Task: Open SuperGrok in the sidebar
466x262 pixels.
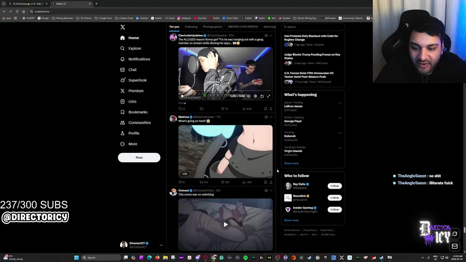Action: click(133, 80)
